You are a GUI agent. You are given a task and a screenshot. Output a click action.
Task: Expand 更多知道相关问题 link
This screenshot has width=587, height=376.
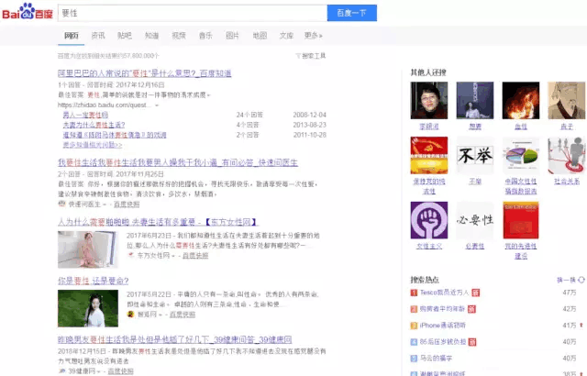click(92, 145)
